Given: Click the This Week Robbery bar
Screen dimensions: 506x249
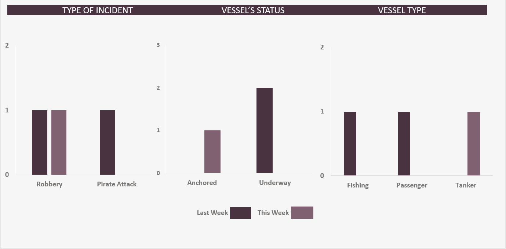Looking at the screenshot, I should click(59, 142).
